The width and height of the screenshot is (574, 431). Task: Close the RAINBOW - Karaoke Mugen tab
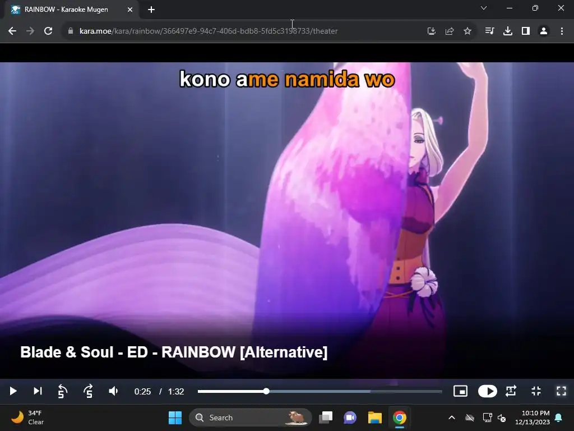pos(130,10)
